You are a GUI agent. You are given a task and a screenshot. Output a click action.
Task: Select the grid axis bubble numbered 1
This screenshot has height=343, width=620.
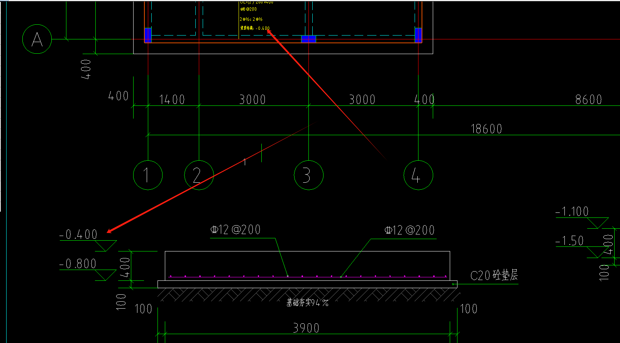point(148,175)
